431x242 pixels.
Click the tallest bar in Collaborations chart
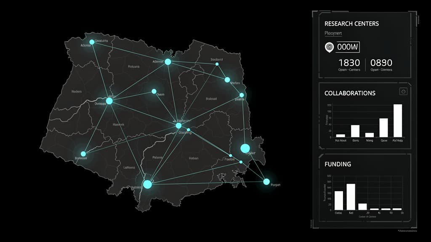pos(397,121)
